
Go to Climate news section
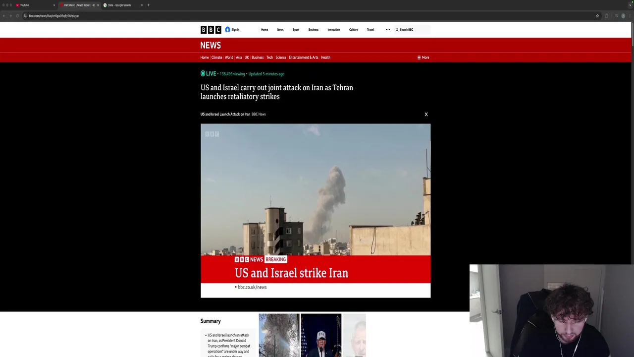217,58
